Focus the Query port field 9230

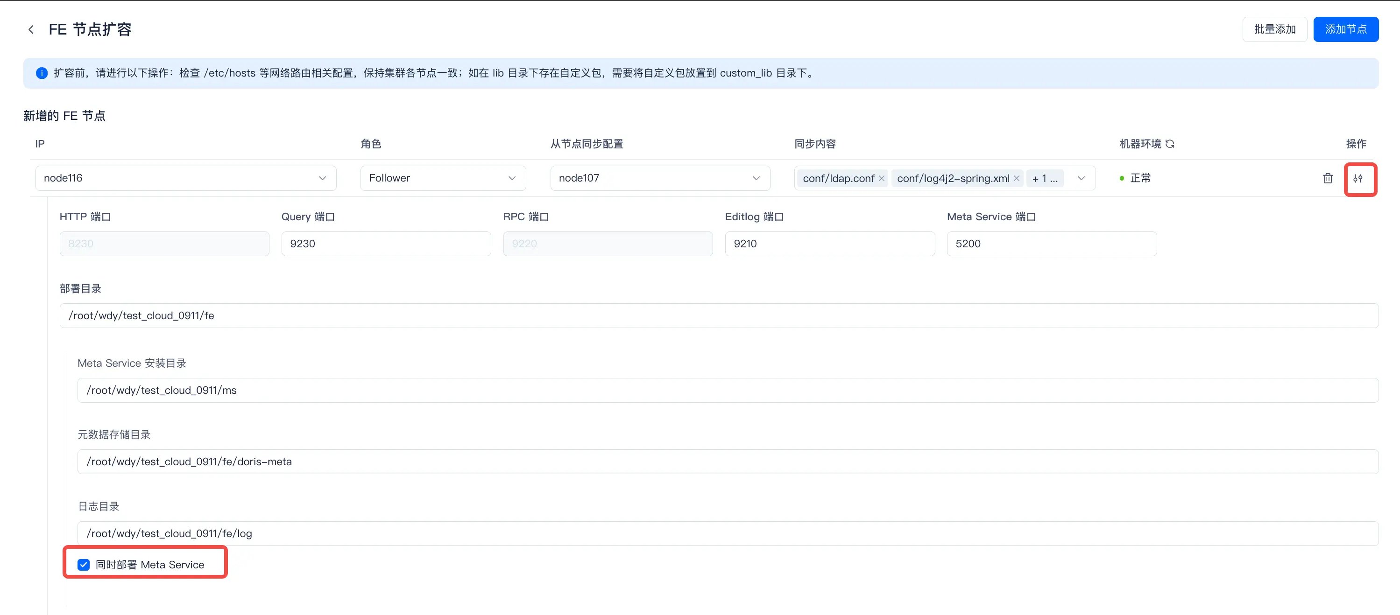click(386, 244)
